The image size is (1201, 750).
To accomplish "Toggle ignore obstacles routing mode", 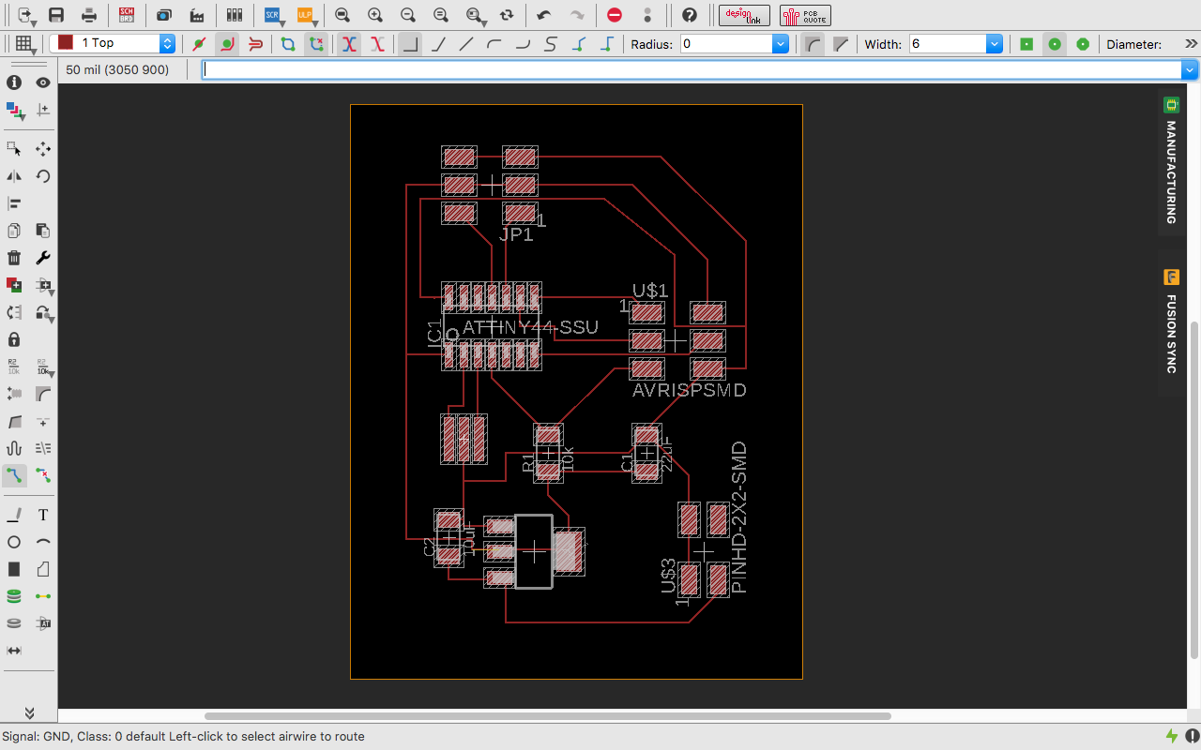I will 199,44.
